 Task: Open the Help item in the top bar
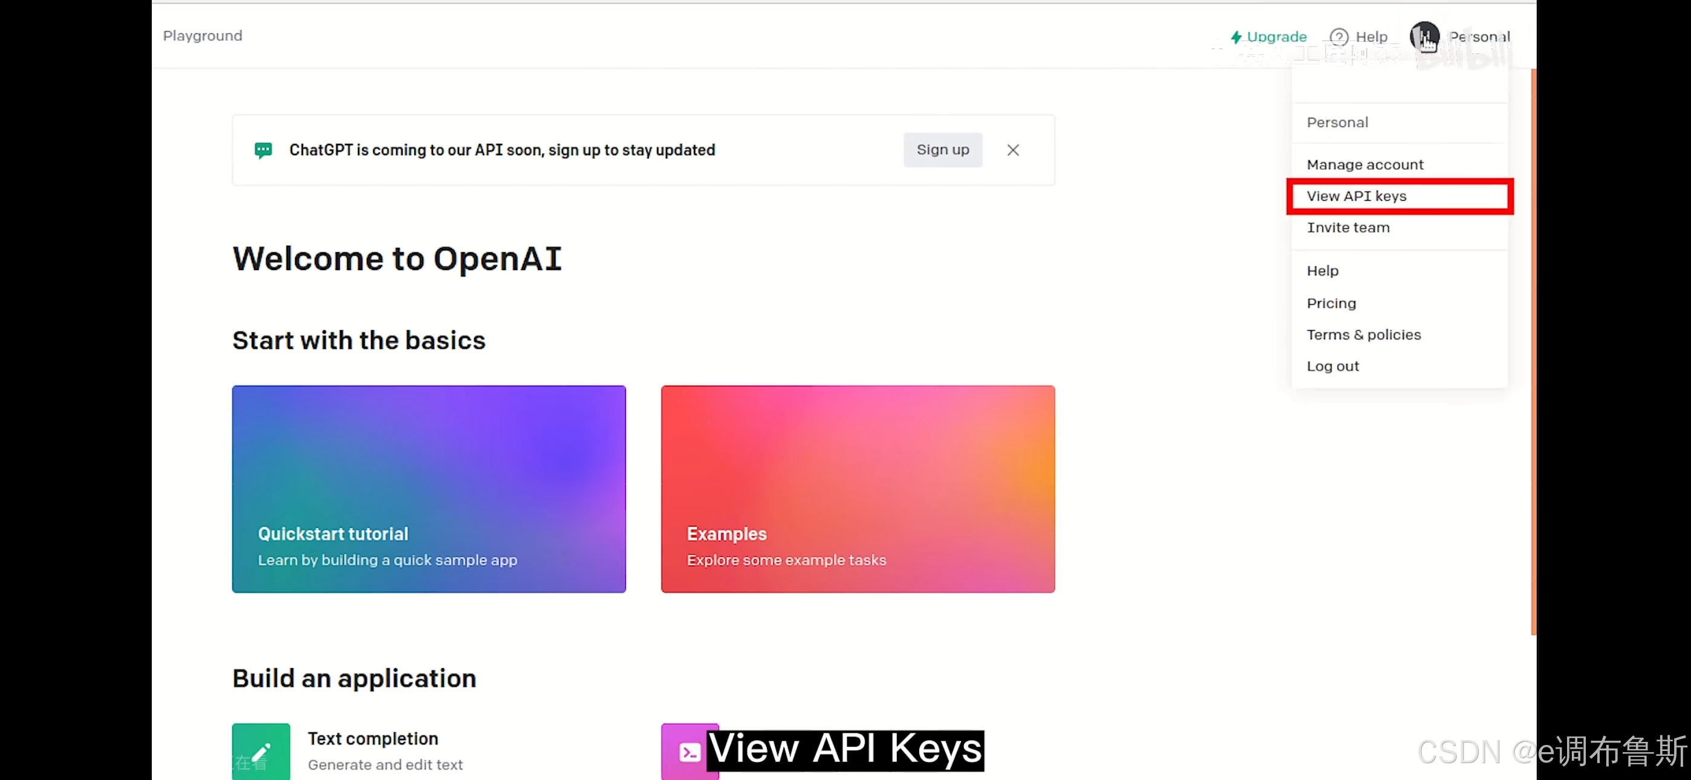pos(1358,37)
